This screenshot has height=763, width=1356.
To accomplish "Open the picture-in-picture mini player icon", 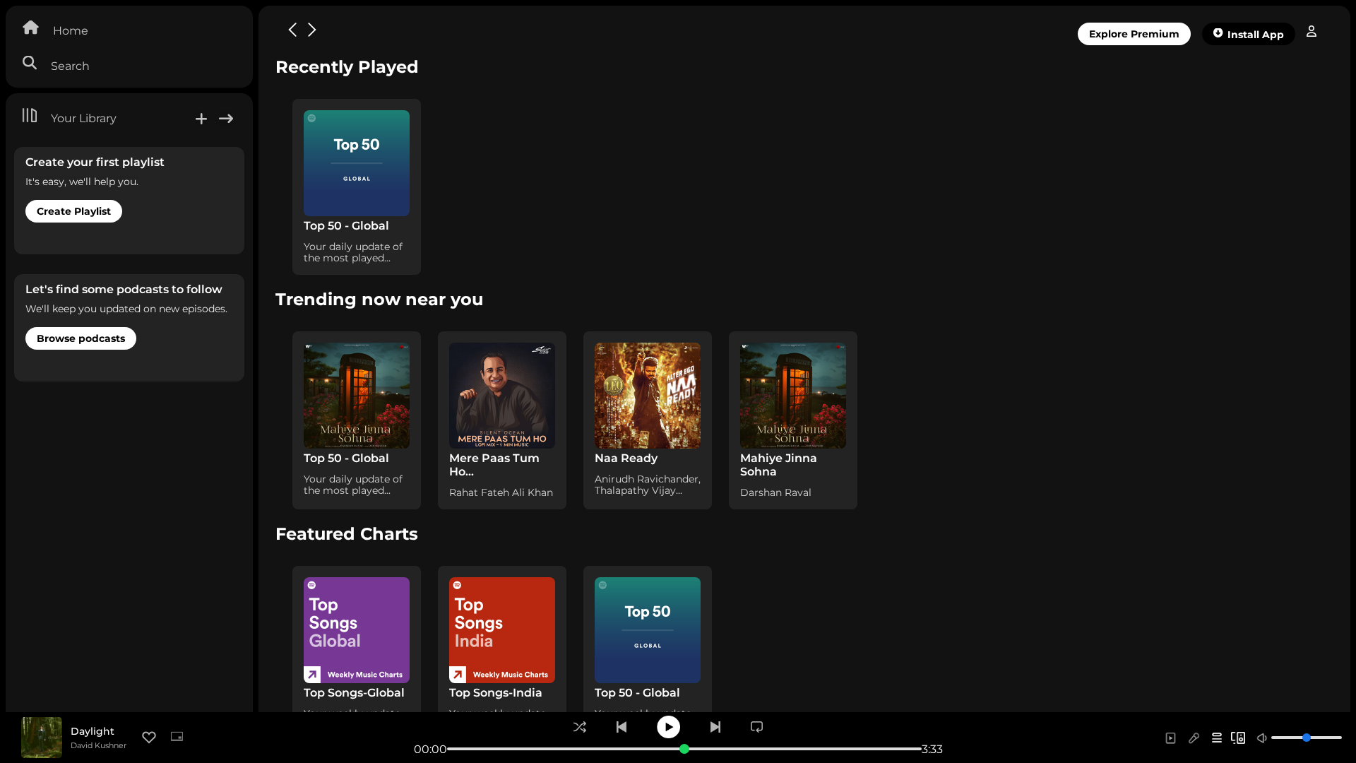I will tap(177, 736).
